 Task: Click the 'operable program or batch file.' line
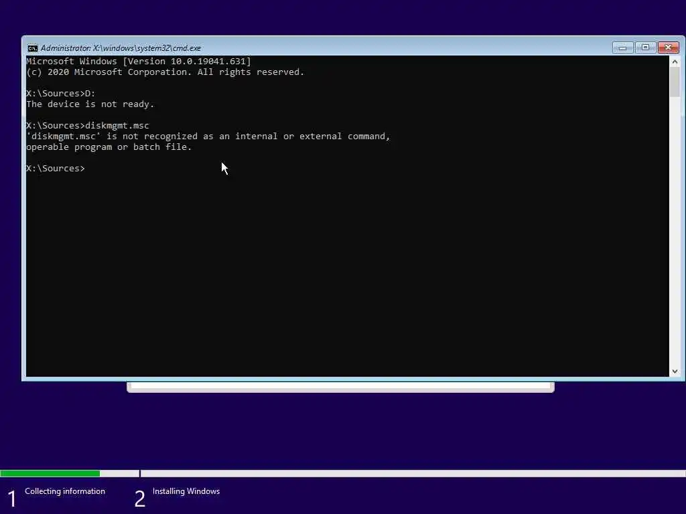pos(109,147)
